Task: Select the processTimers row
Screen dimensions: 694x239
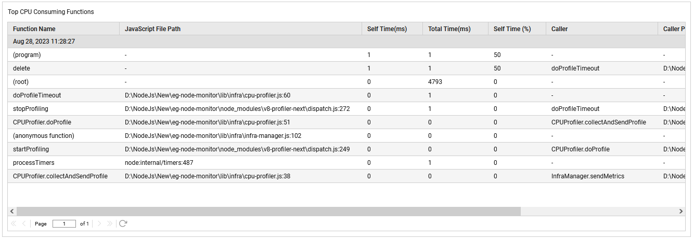Action: (x=346, y=163)
